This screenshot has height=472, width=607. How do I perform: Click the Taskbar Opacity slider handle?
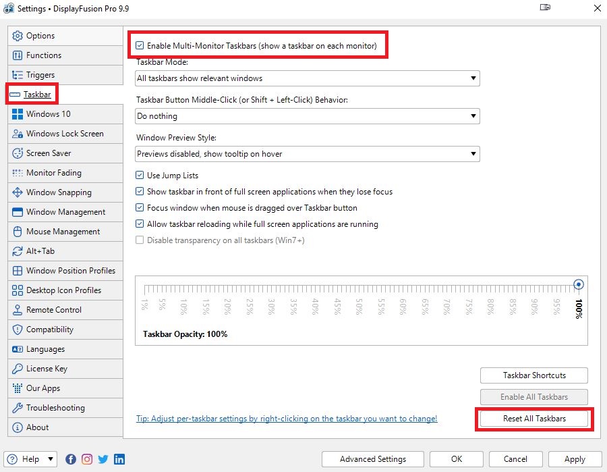pyautogui.click(x=579, y=284)
